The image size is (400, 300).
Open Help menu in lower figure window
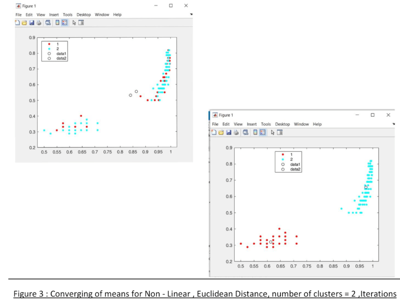point(317,124)
